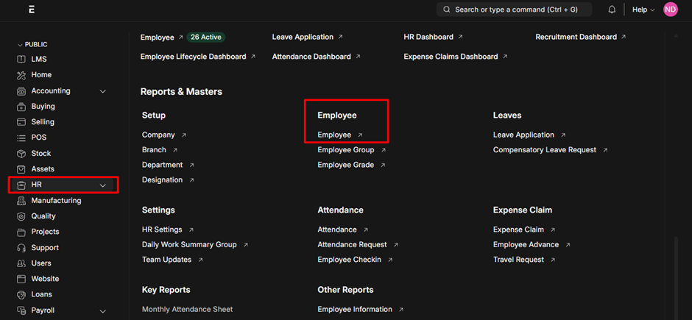
Task: Open Attendance link under Attendance heading
Action: click(336, 230)
